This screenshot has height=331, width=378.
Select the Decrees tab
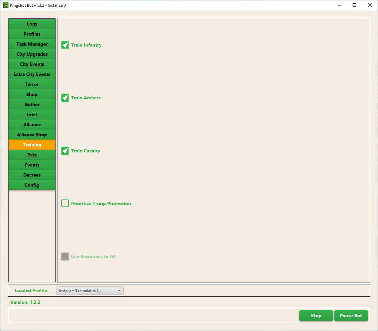tap(32, 175)
